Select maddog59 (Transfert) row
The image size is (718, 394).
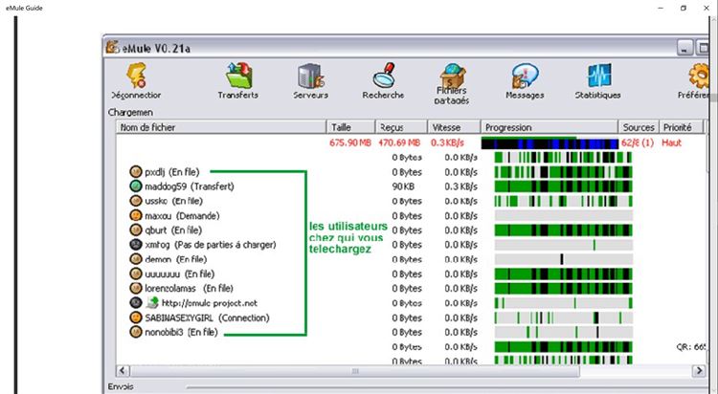190,186
